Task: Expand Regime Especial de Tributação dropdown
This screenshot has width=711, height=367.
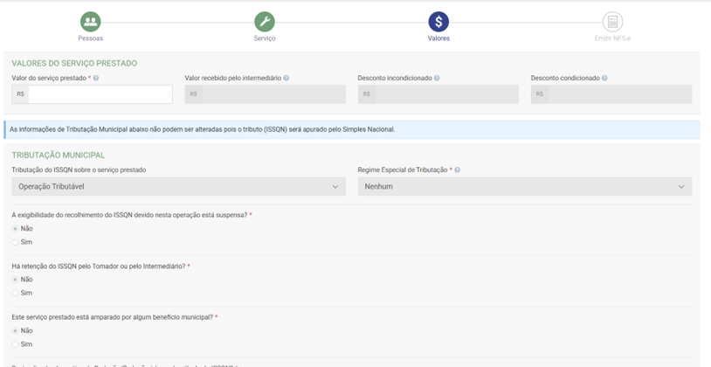Action: point(524,187)
